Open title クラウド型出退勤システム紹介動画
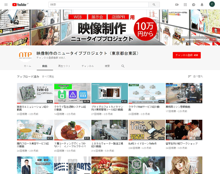Viewport: 220px width, 174px height. (x=70, y=108)
